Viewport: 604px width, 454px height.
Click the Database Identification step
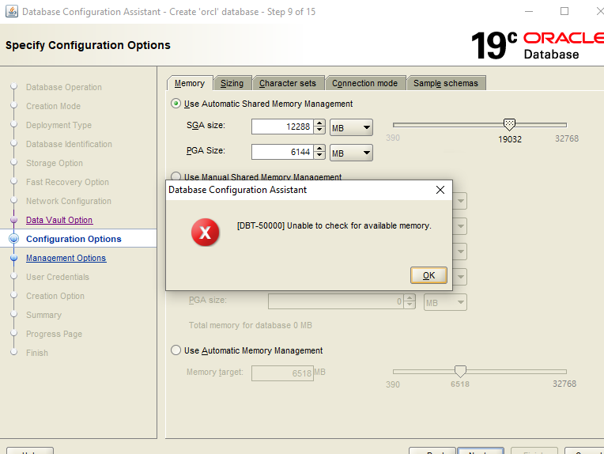pos(69,144)
